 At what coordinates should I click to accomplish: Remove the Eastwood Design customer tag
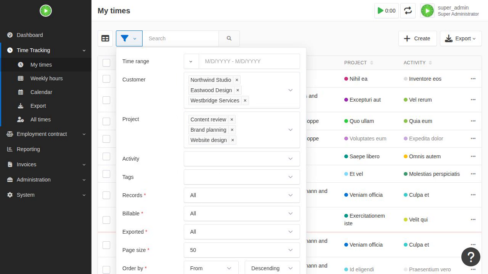coord(238,90)
